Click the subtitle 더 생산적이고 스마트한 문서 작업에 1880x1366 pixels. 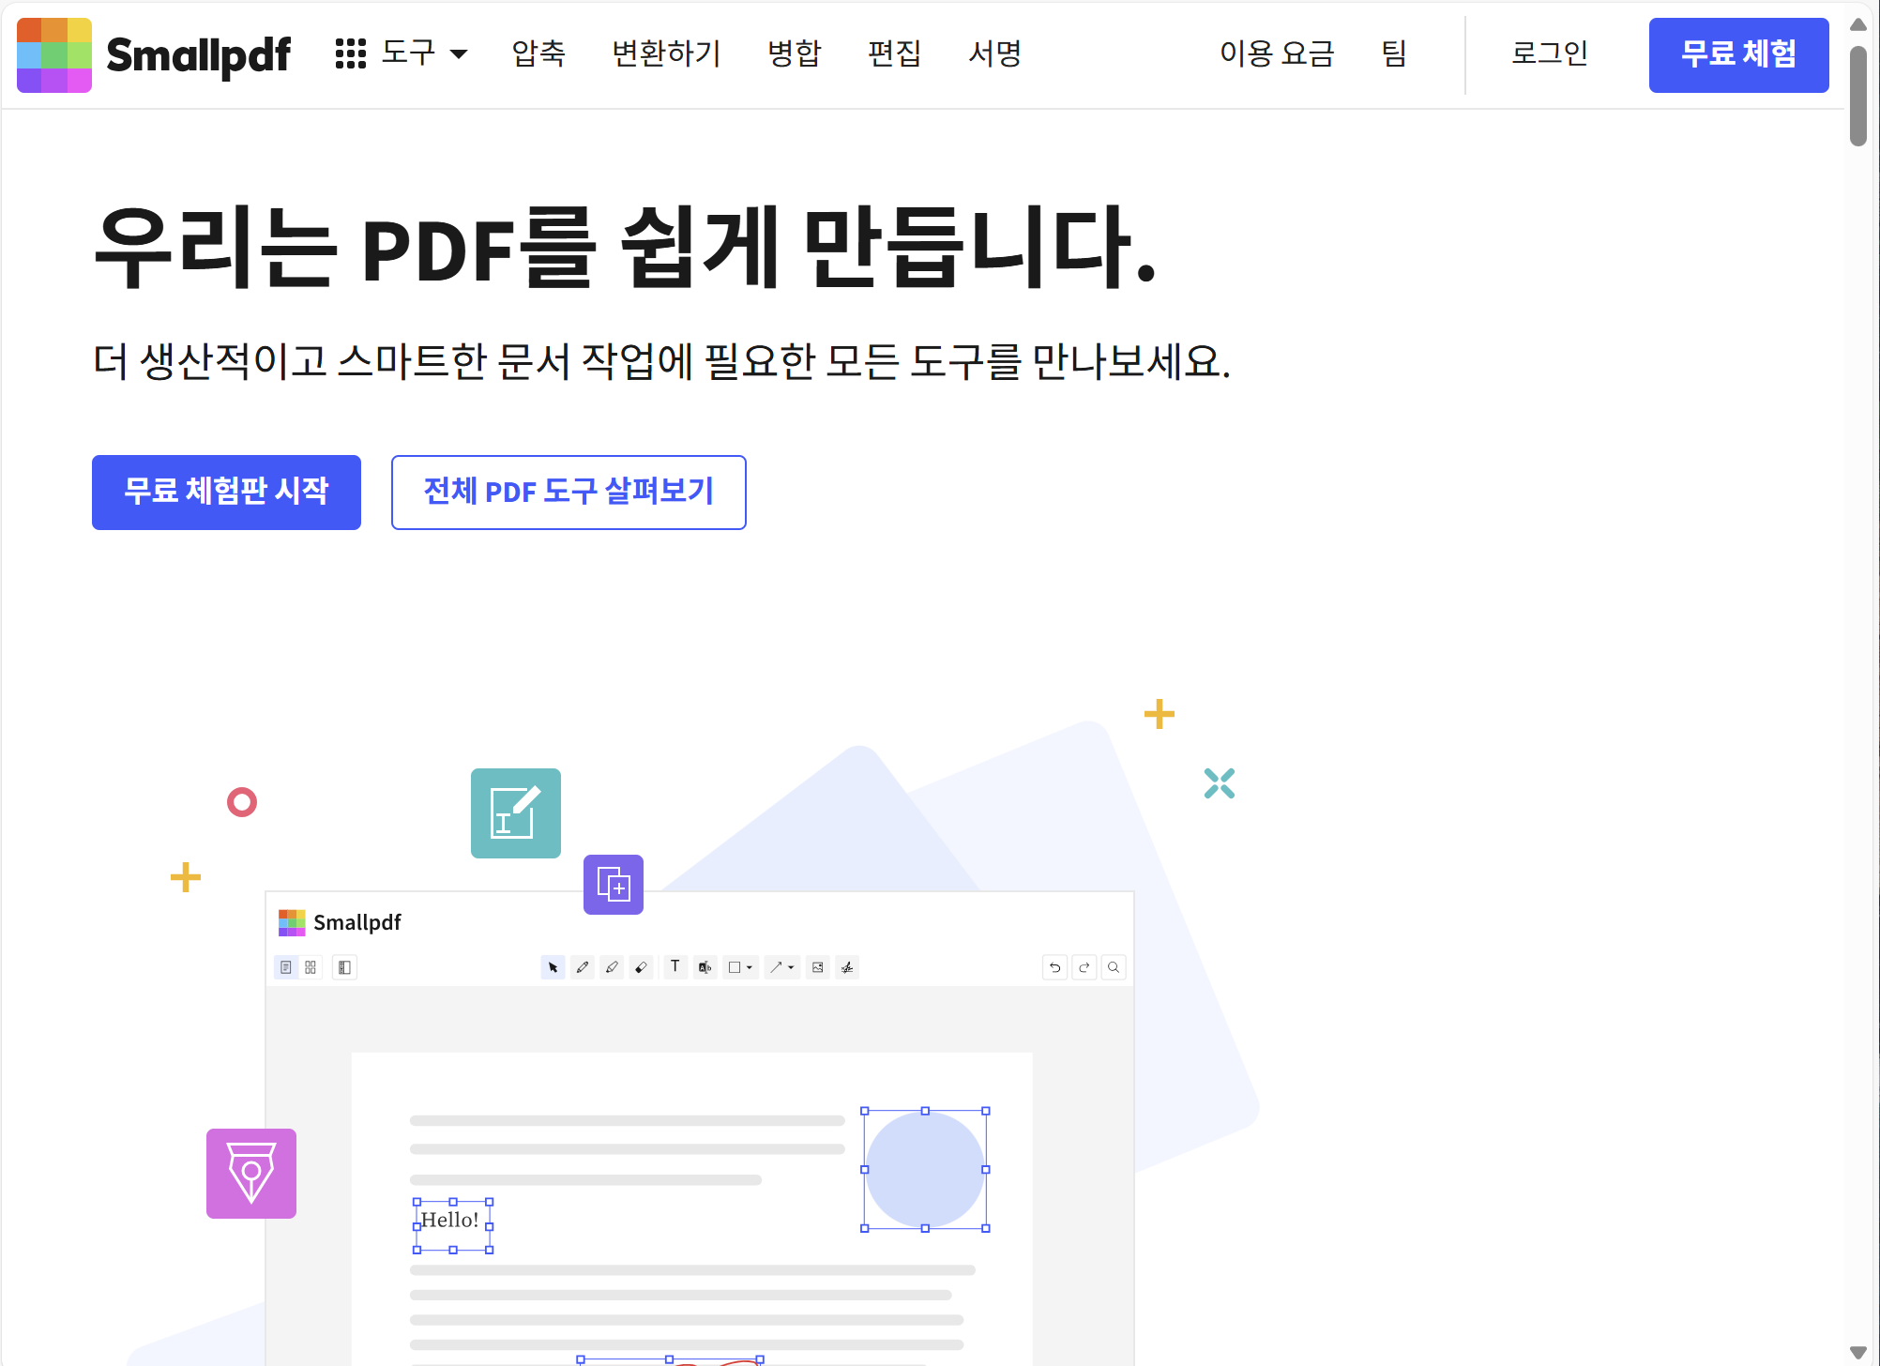coord(661,361)
